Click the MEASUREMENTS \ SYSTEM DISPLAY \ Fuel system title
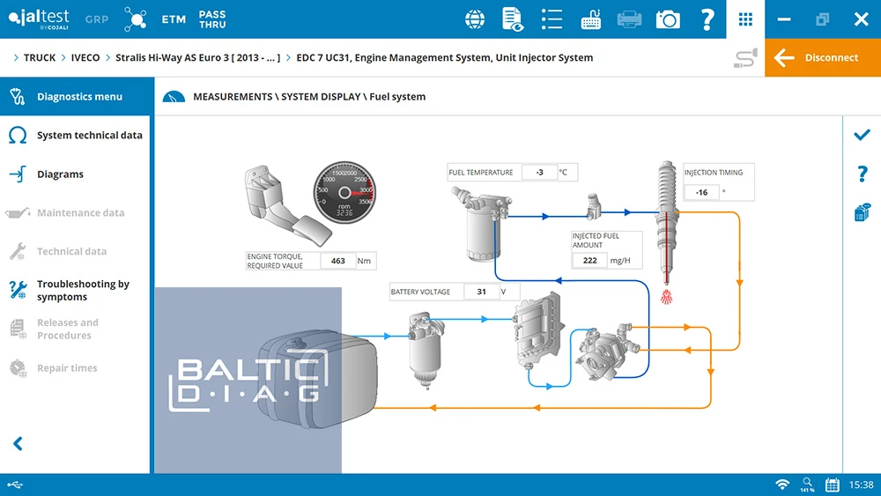Viewport: 881px width, 496px height. tap(309, 97)
